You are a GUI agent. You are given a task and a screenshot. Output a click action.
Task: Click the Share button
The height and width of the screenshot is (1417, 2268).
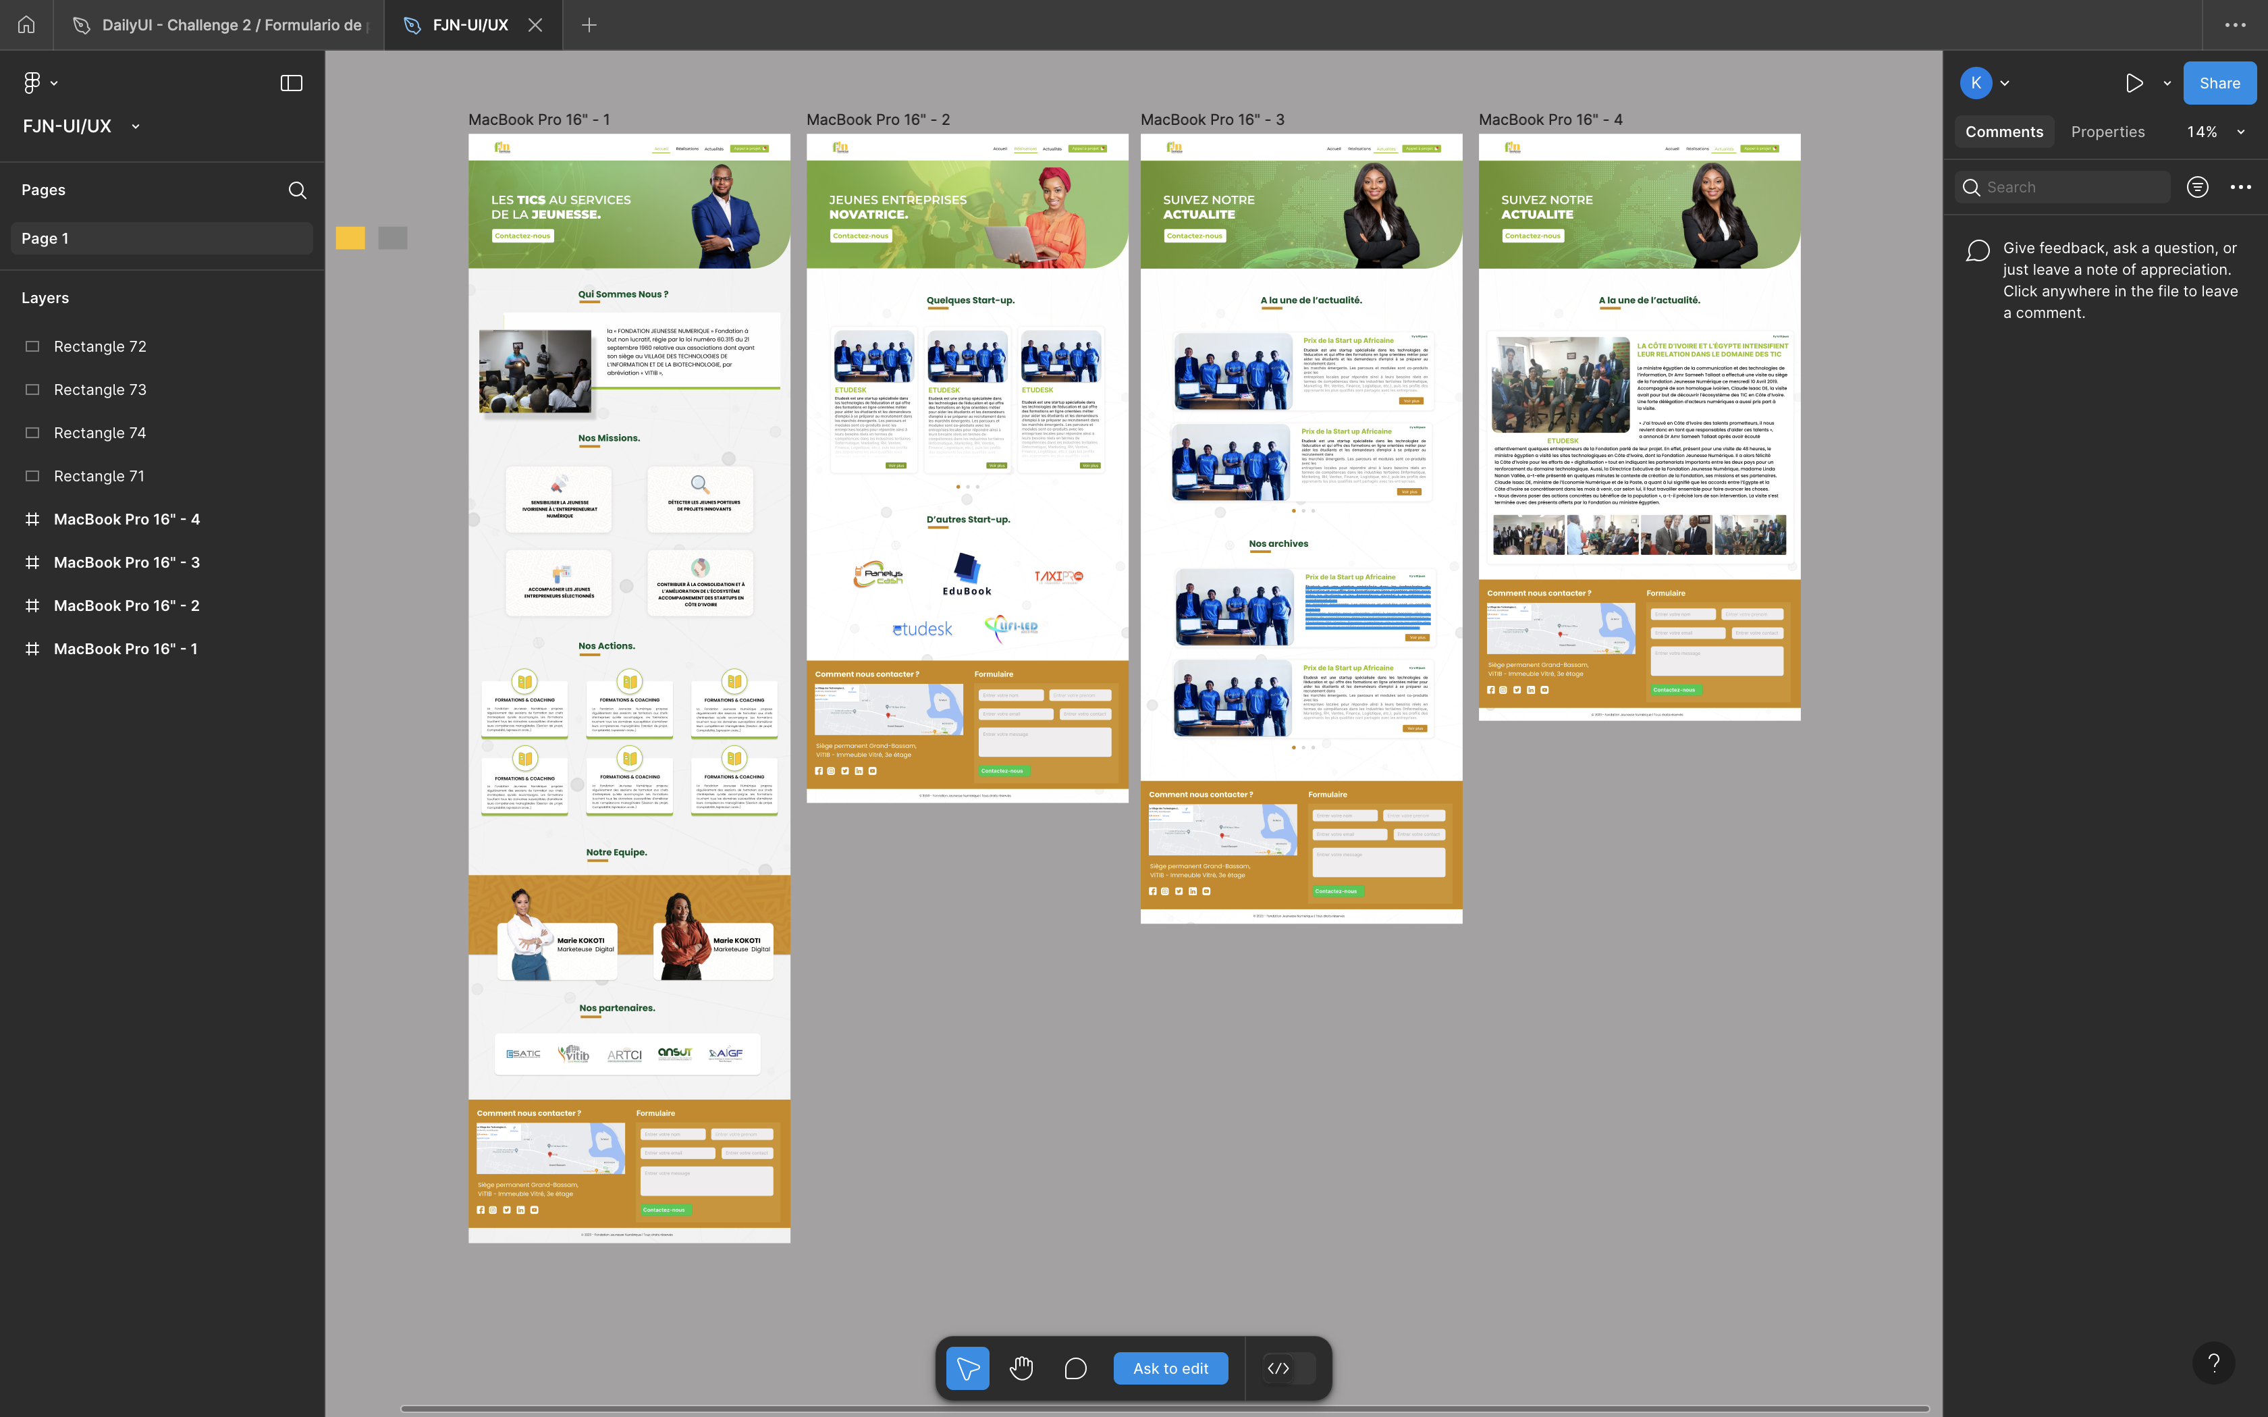tap(2219, 84)
